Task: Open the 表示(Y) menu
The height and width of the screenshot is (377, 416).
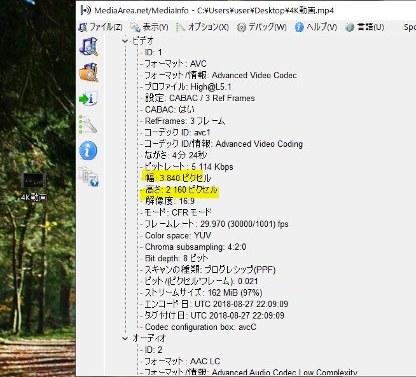Action: click(x=149, y=27)
